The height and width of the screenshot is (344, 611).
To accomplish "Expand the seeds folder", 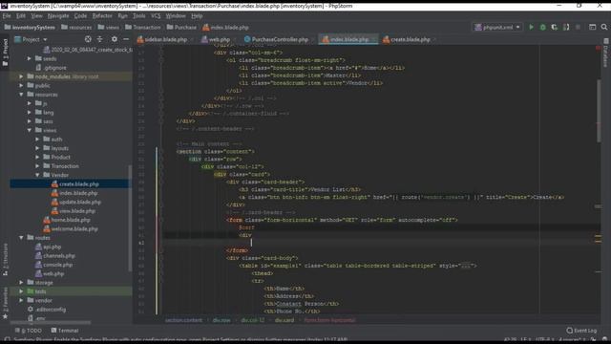I will click(x=30, y=58).
